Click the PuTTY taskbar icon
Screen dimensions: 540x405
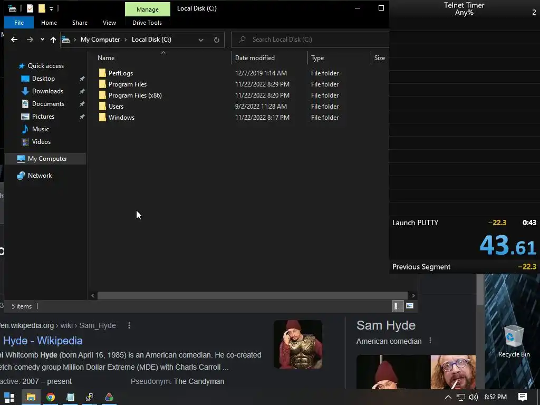click(90, 398)
